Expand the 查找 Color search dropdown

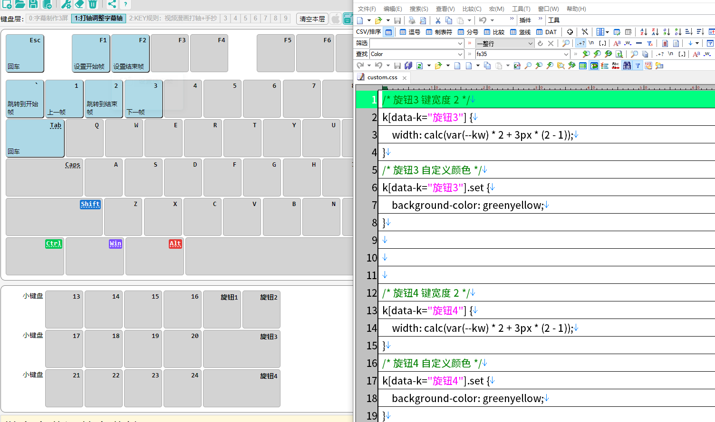click(x=460, y=54)
